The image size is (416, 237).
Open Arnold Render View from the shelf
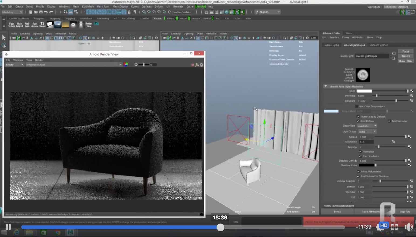89,25
